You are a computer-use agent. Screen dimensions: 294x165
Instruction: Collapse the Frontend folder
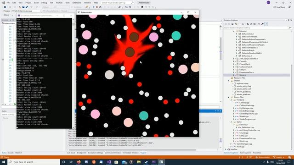click(231, 100)
